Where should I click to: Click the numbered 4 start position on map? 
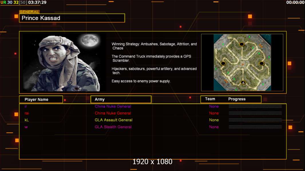[x=243, y=82]
